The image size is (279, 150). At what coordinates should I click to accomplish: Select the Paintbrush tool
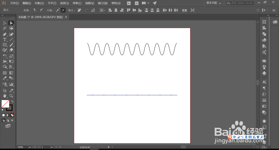click(x=11, y=45)
